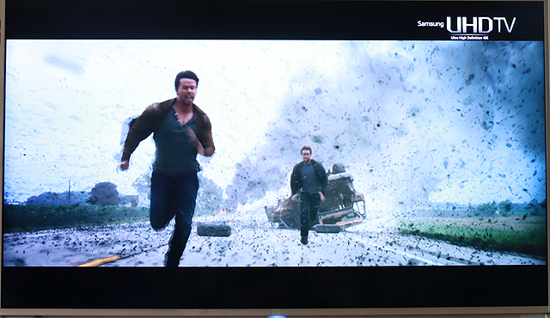The image size is (550, 318).
Task: Click the blue power LED on the bezel
Action: click(x=277, y=316)
